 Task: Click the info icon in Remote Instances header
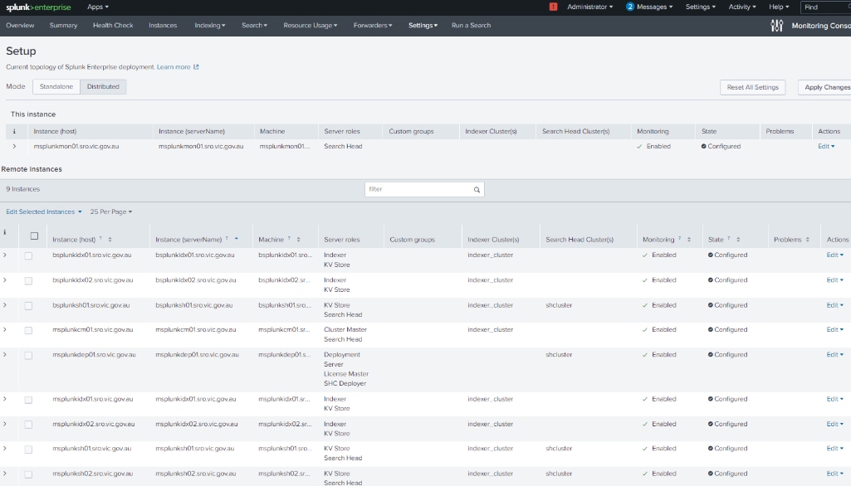click(x=5, y=232)
